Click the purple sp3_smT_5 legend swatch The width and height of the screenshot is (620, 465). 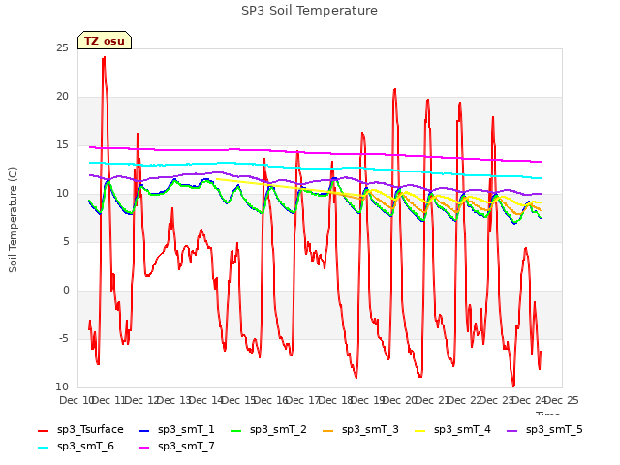point(512,430)
